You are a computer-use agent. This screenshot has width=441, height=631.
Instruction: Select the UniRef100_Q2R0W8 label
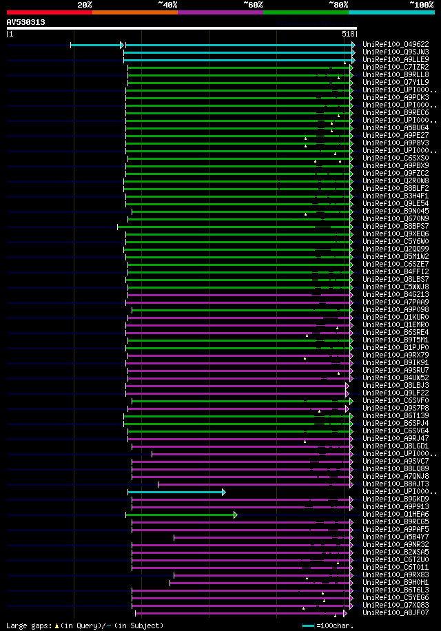pos(396,180)
